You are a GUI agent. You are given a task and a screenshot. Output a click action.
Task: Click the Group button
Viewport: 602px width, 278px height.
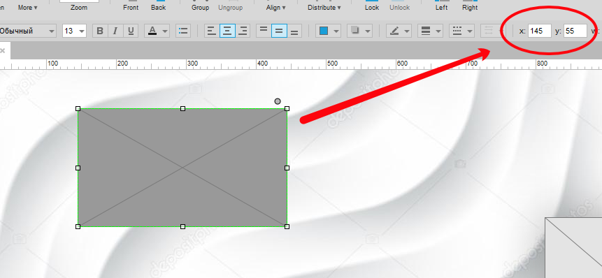201,6
